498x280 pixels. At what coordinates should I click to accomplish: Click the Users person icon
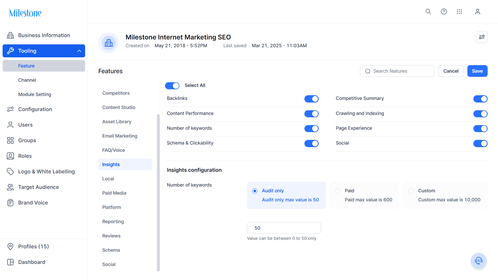tap(10, 125)
